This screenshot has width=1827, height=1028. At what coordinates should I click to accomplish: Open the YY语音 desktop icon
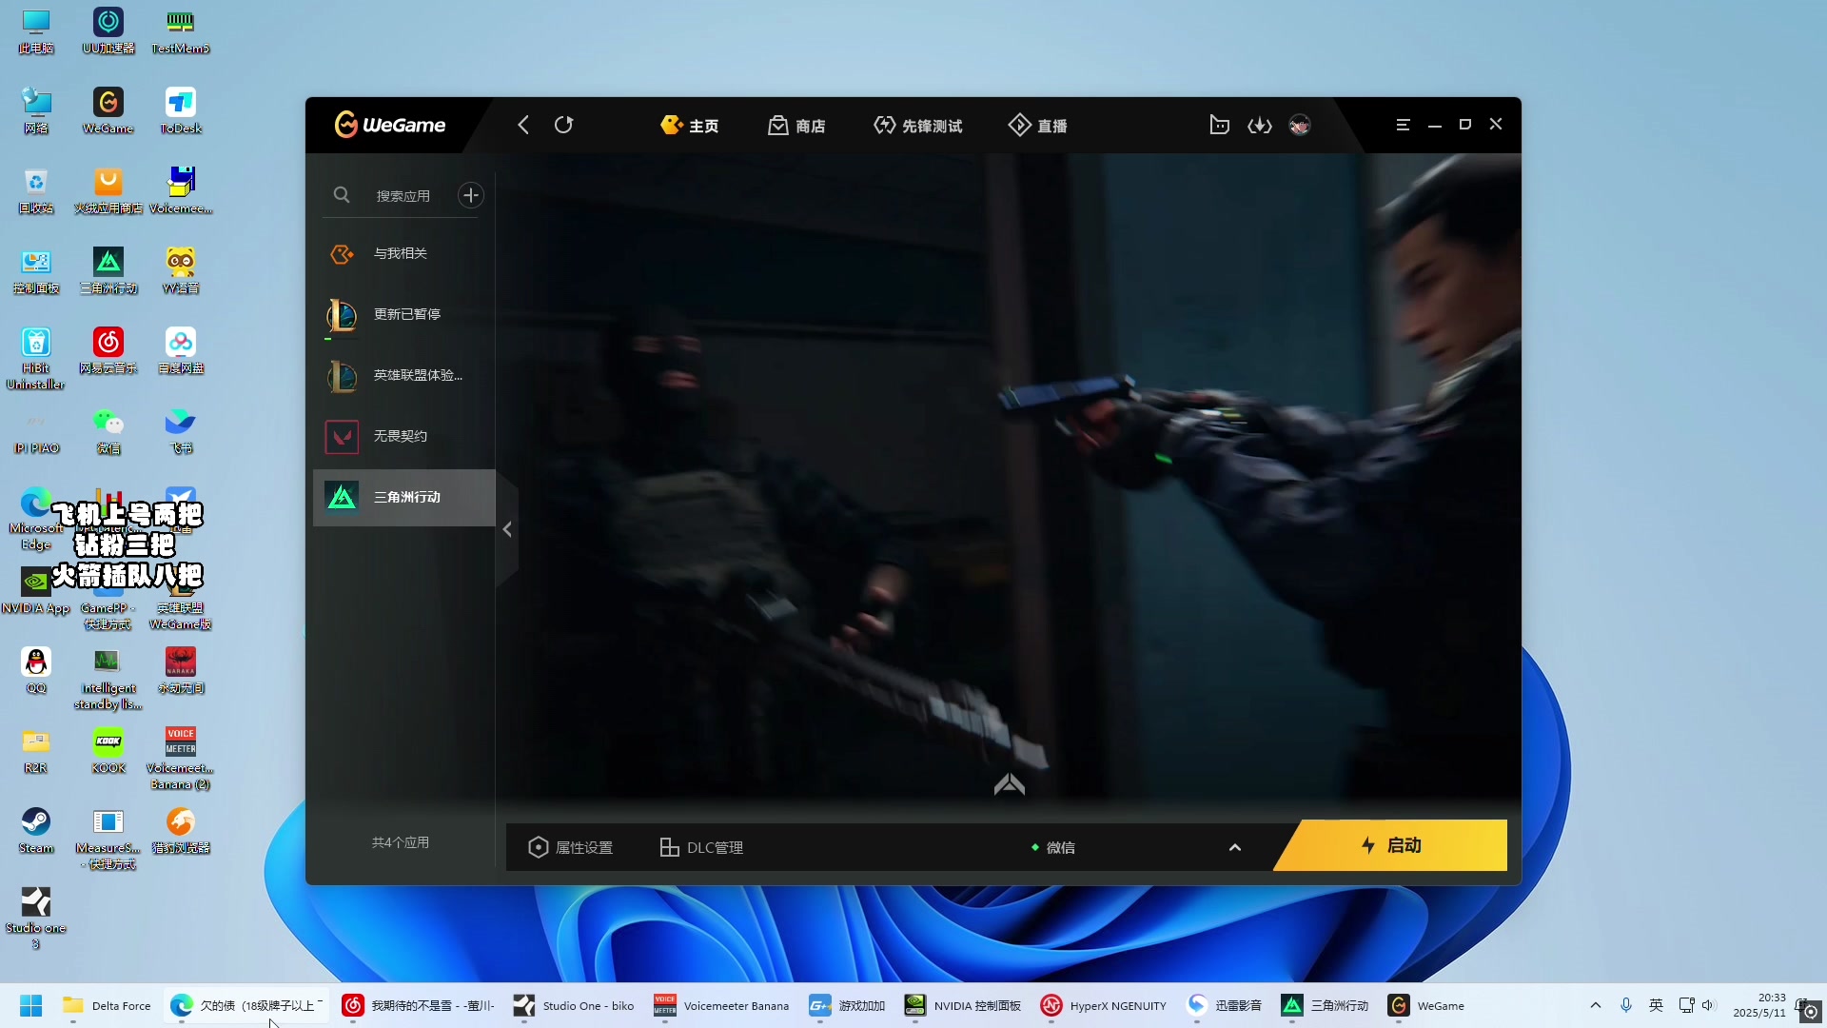coord(181,269)
